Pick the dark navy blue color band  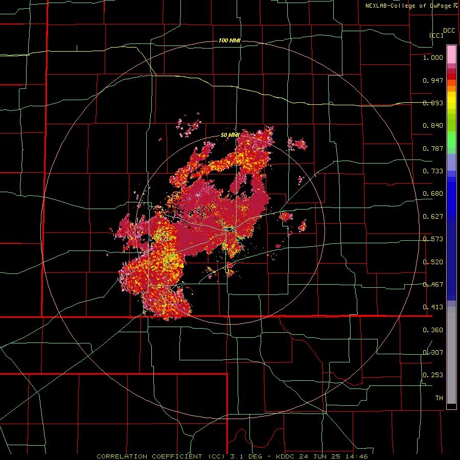[x=451, y=261]
